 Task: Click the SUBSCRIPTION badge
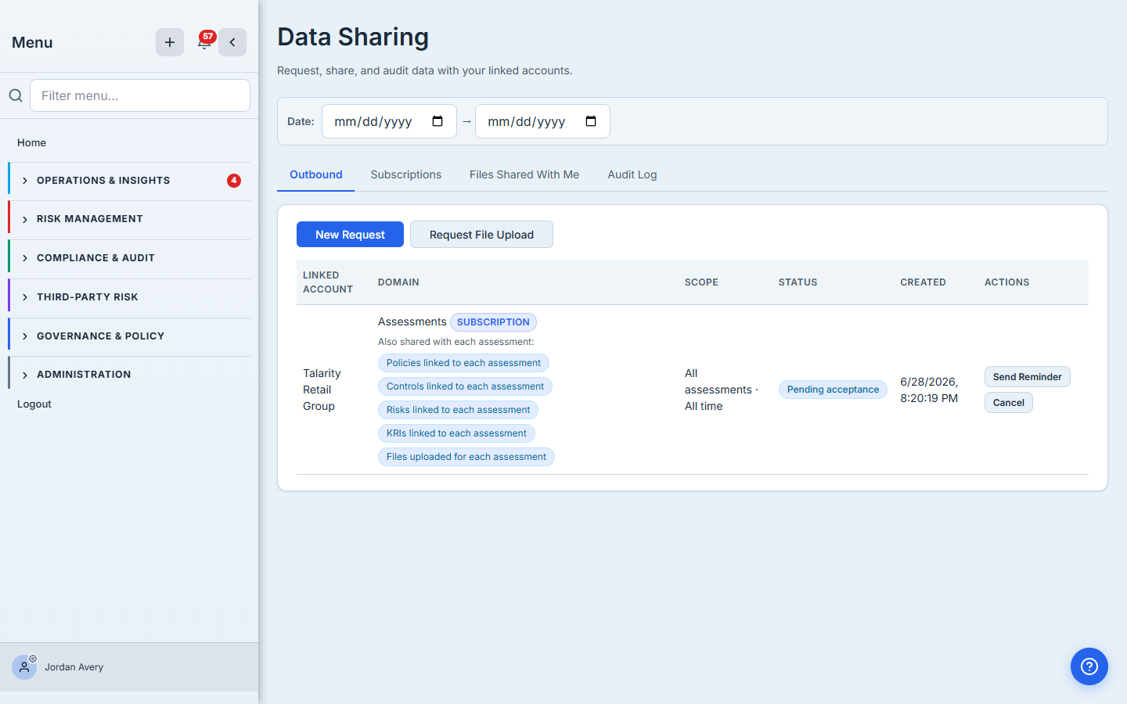493,322
